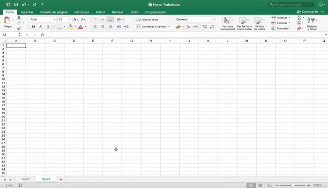Center text horizontally

click(x=103, y=27)
